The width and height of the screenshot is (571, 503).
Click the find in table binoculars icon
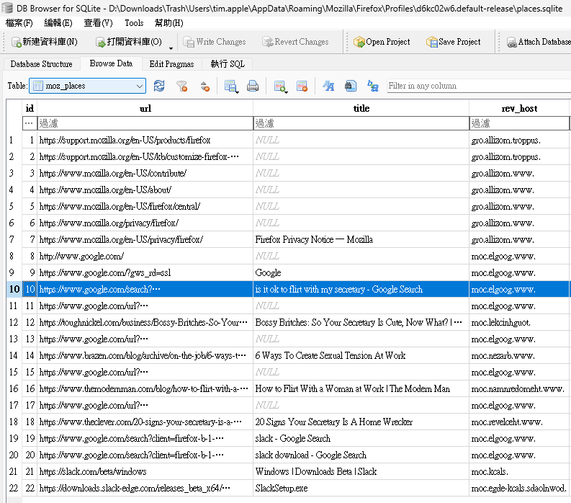pos(351,86)
